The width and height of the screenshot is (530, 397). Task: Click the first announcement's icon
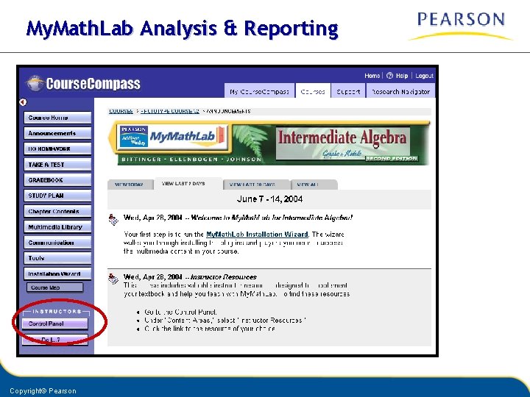pos(113,219)
